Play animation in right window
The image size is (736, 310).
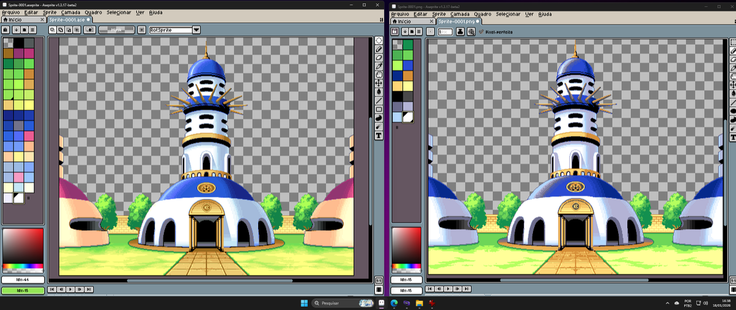tap(449, 289)
